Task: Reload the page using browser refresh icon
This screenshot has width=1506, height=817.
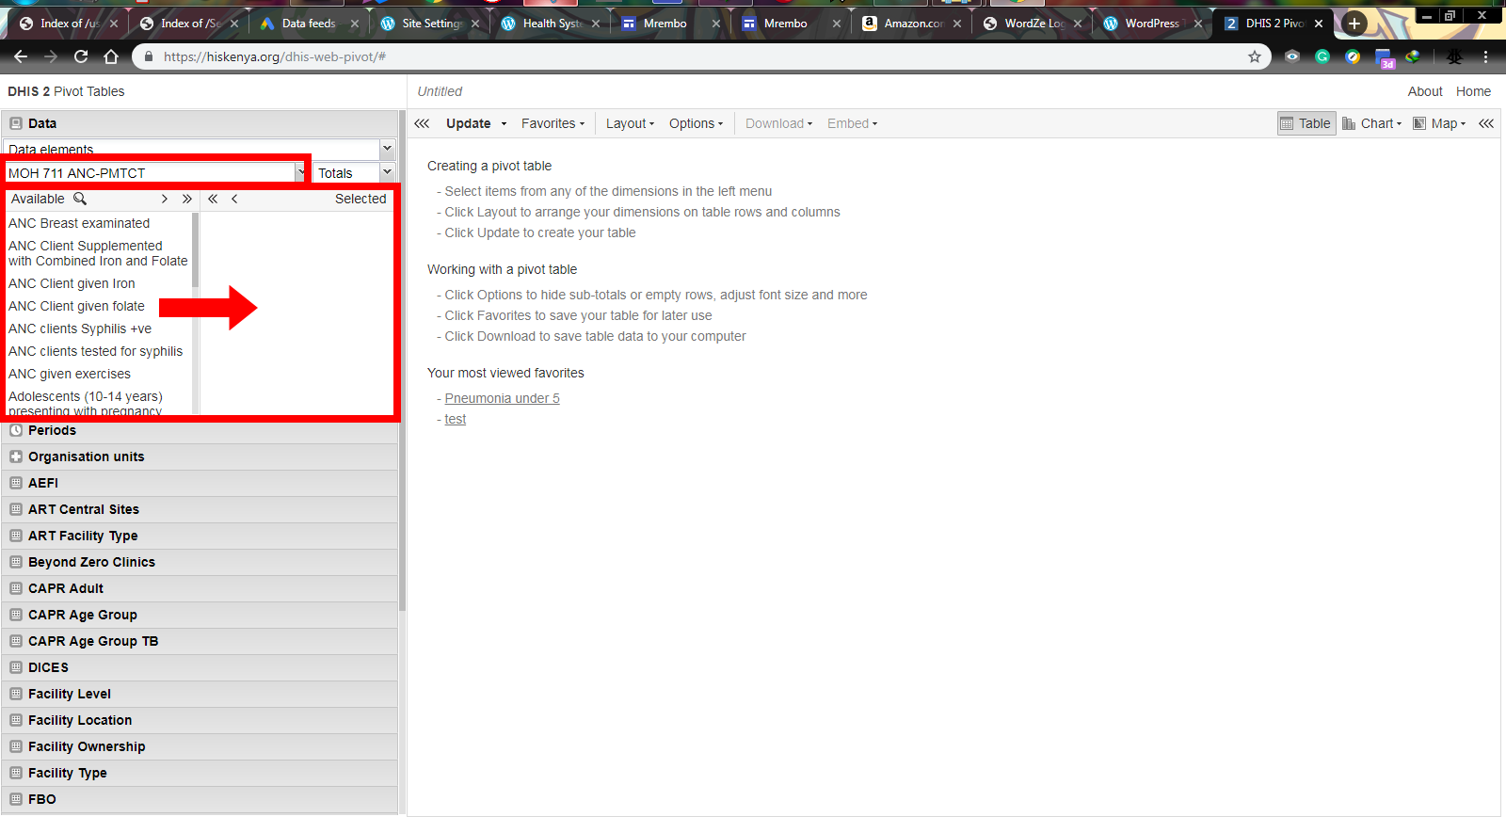Action: tap(81, 56)
